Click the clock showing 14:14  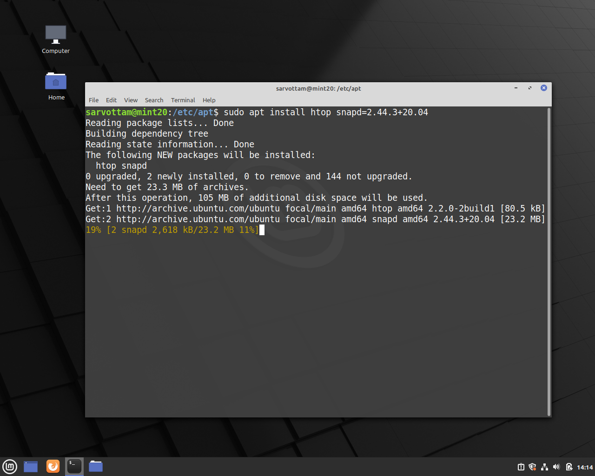point(584,467)
